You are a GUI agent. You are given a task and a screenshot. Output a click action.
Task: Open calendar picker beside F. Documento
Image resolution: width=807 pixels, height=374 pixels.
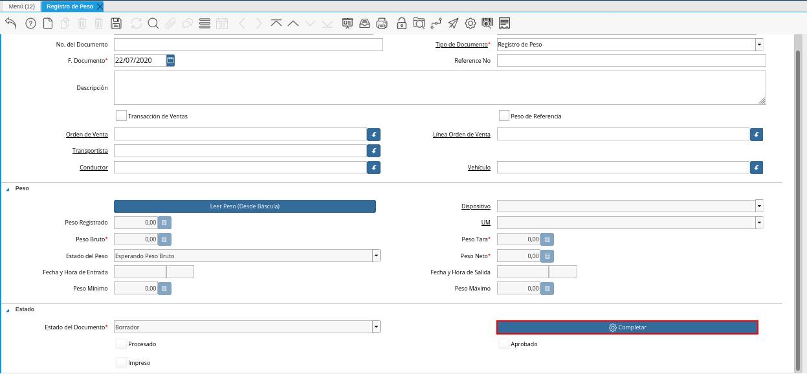[x=171, y=60]
